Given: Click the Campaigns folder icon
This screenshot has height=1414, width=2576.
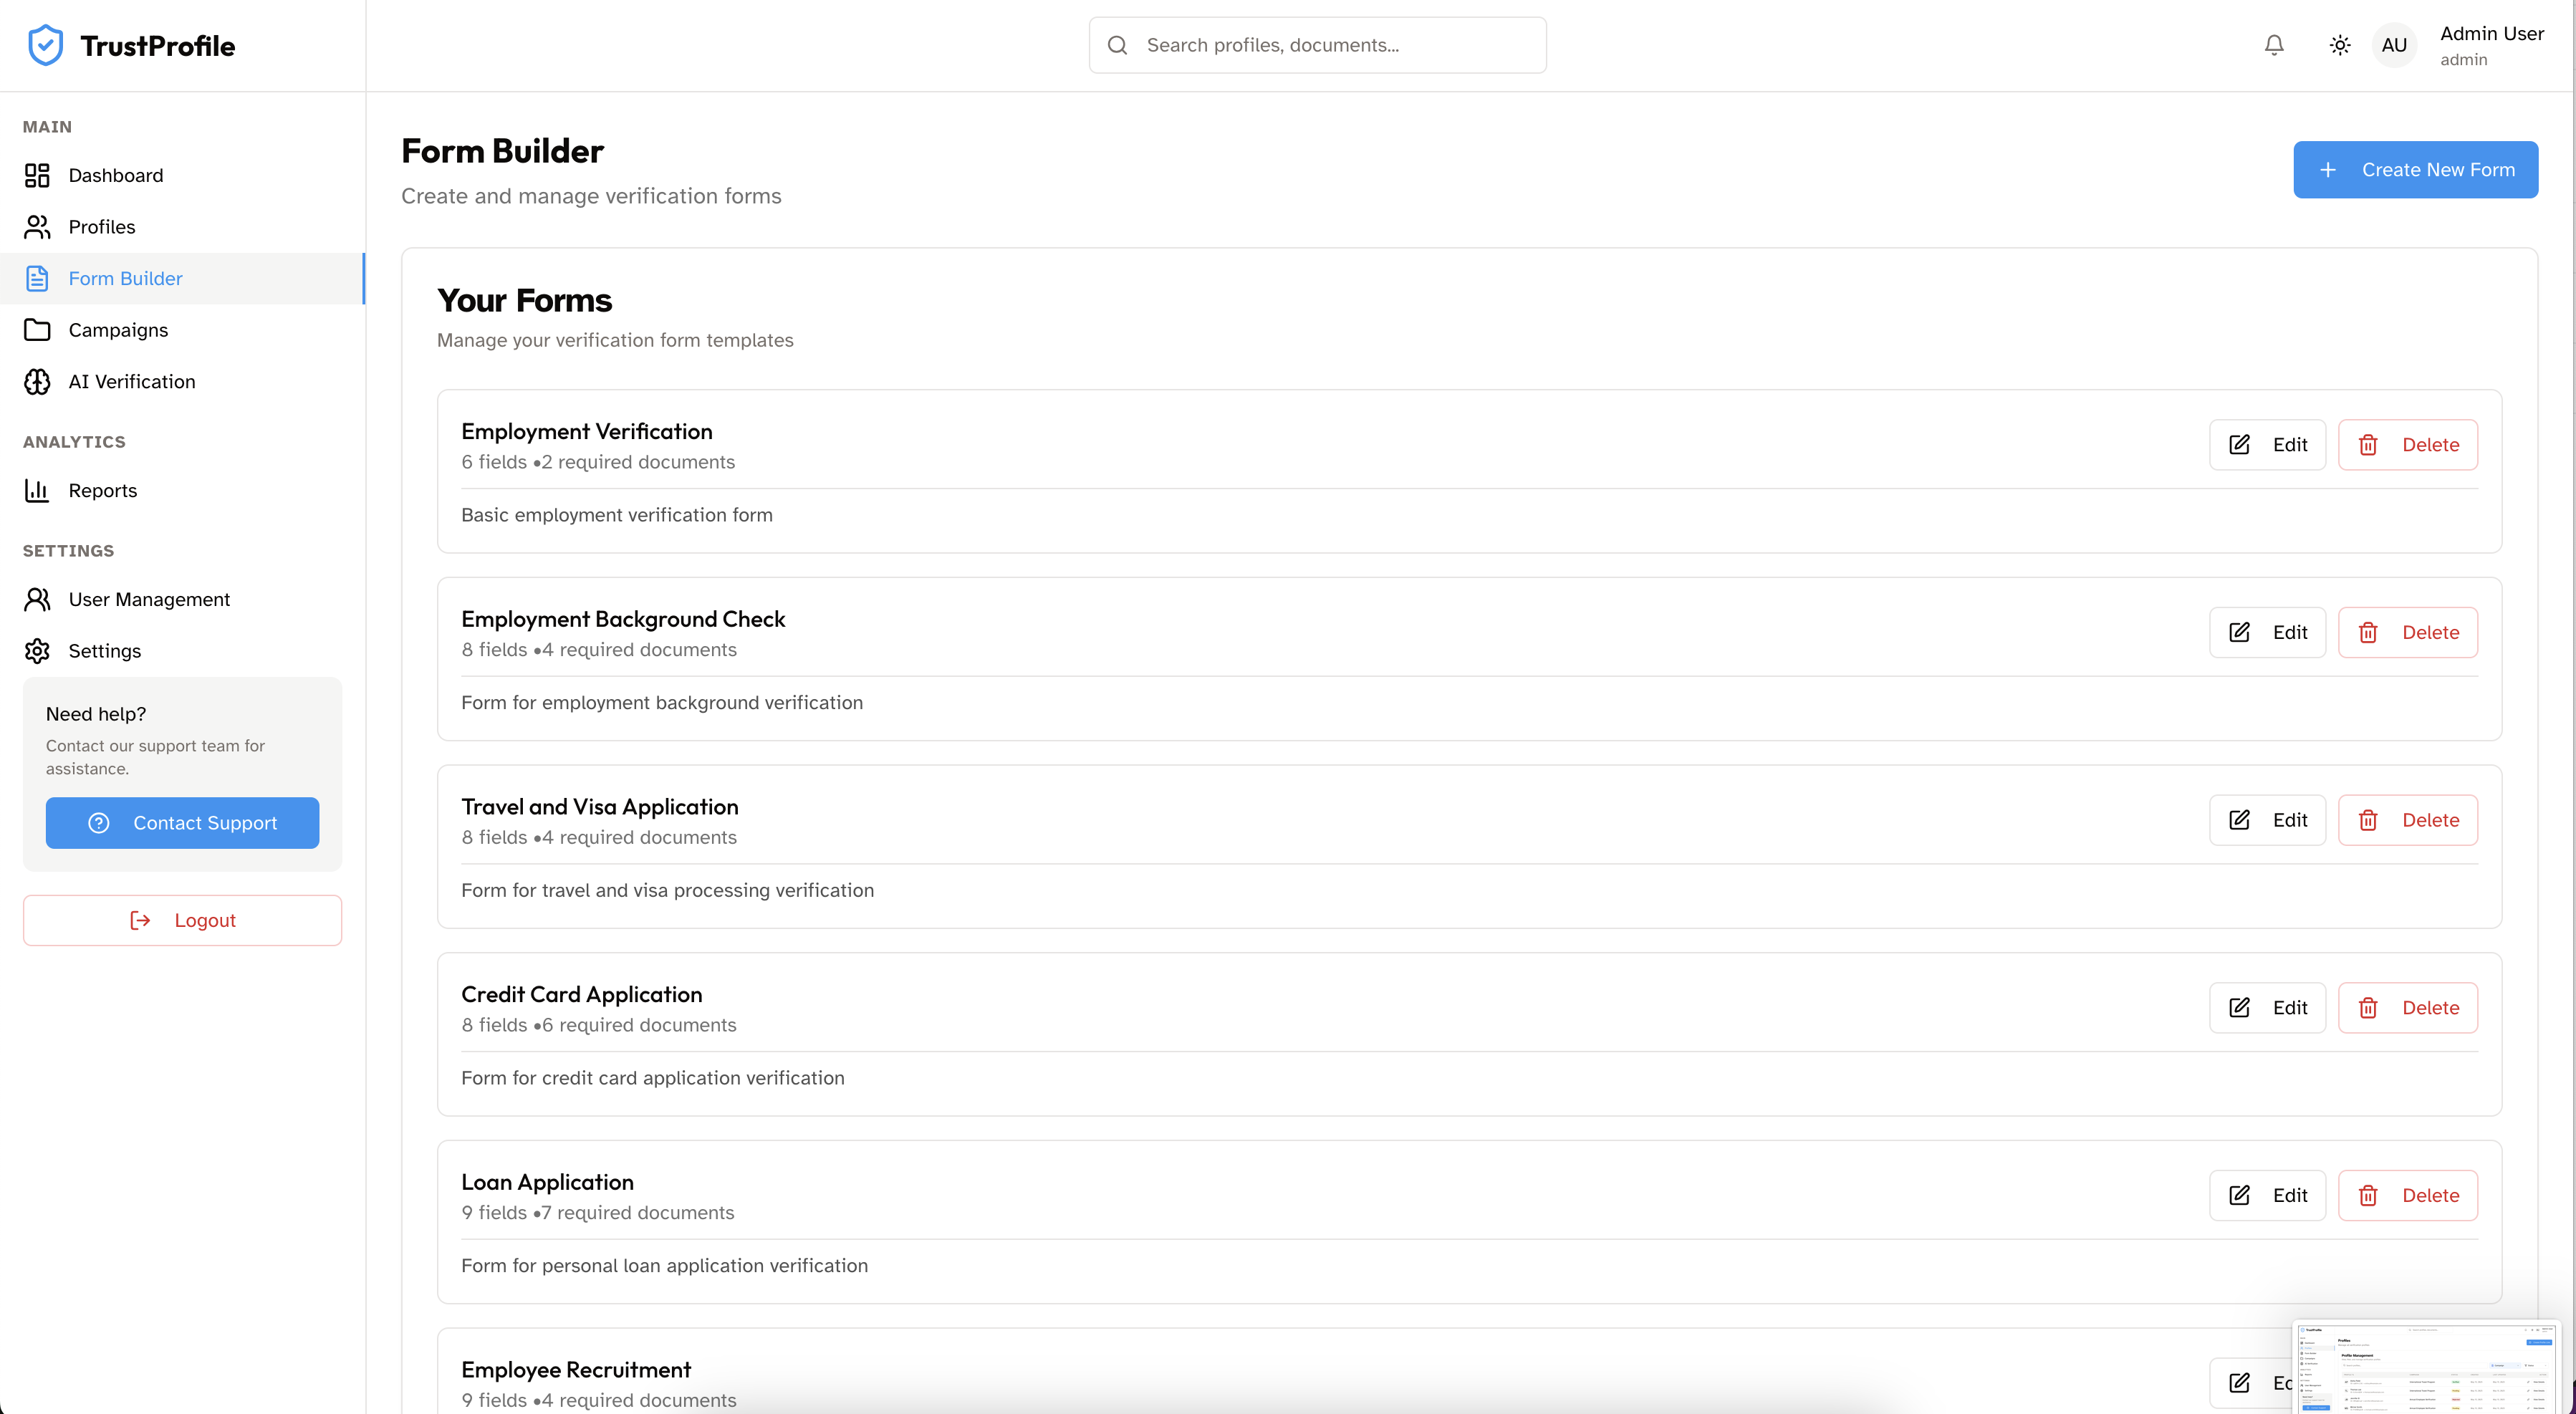Looking at the screenshot, I should [x=37, y=330].
